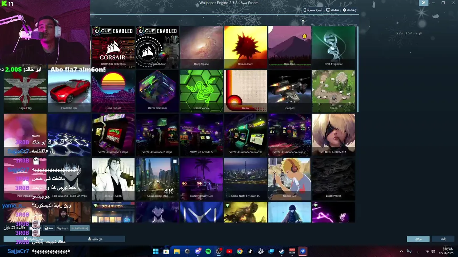The width and height of the screenshot is (458, 257).
Task: Open the Windows Start menu
Action: pyautogui.click(x=155, y=251)
